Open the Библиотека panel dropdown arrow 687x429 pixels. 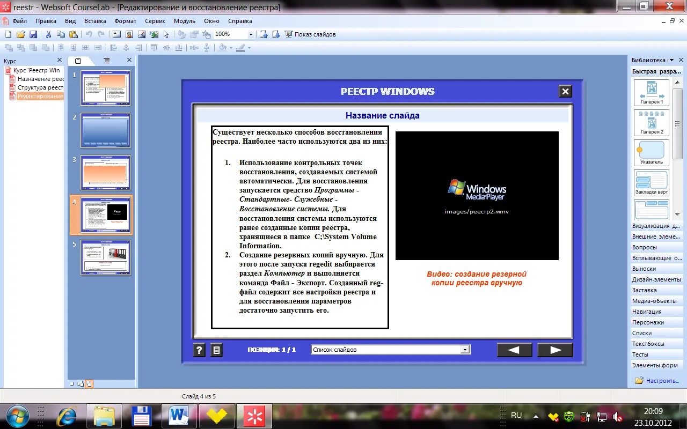click(671, 60)
